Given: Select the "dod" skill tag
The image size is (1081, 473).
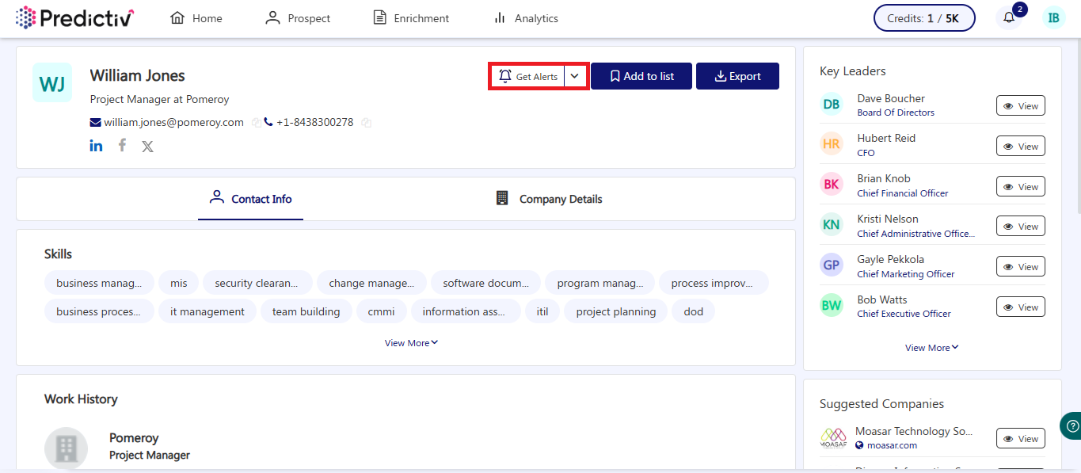Looking at the screenshot, I should pyautogui.click(x=694, y=311).
